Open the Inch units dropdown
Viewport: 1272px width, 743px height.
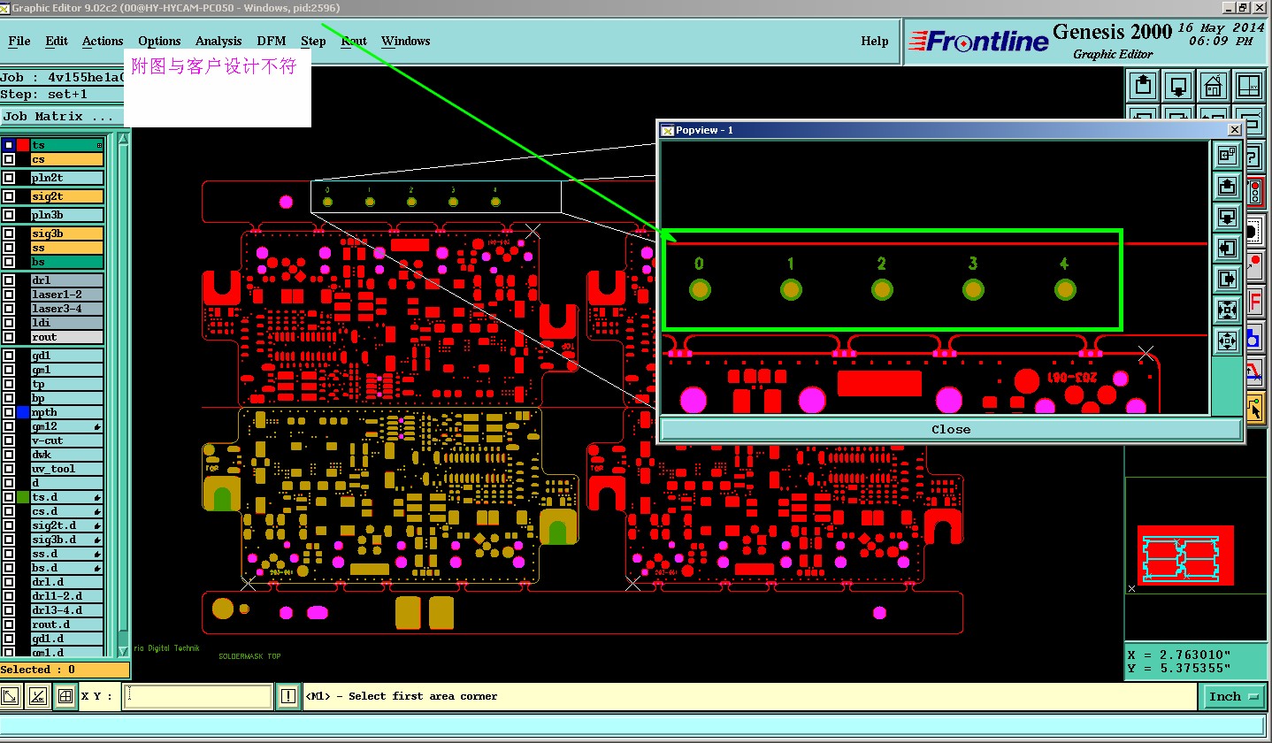(x=1234, y=697)
